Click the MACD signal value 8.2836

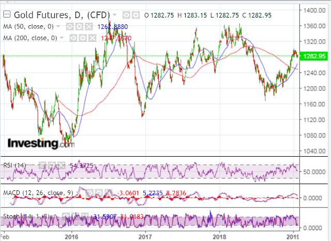coord(176,193)
